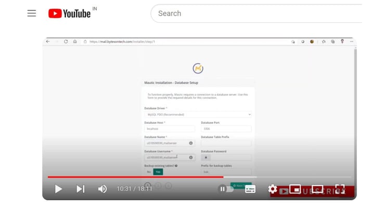Seek on the red video progress bar
The width and height of the screenshot is (383, 208).
pos(136,177)
